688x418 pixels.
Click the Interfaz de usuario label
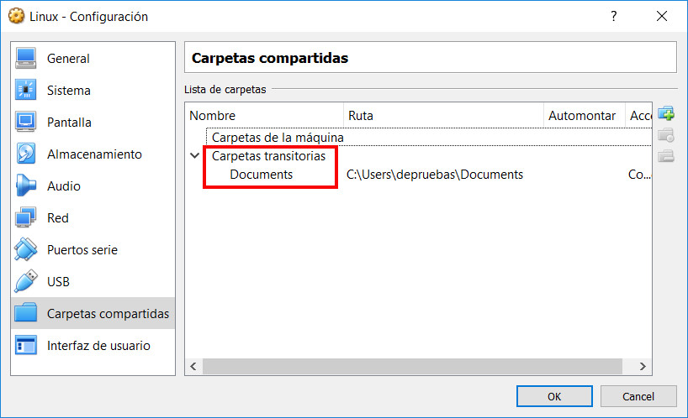click(98, 345)
